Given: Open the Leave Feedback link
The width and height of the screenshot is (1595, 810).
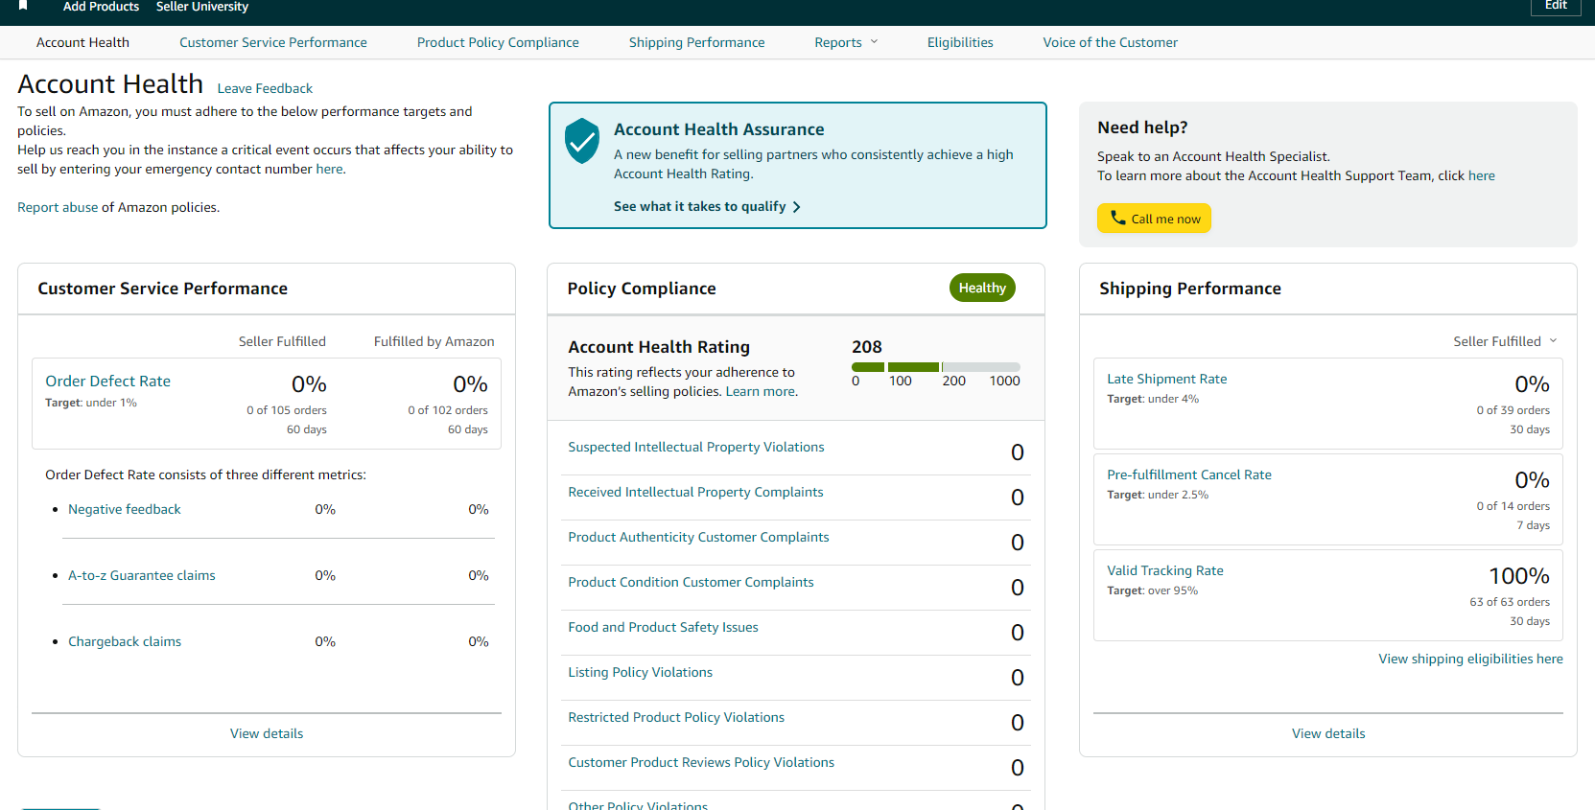Looking at the screenshot, I should 265,88.
